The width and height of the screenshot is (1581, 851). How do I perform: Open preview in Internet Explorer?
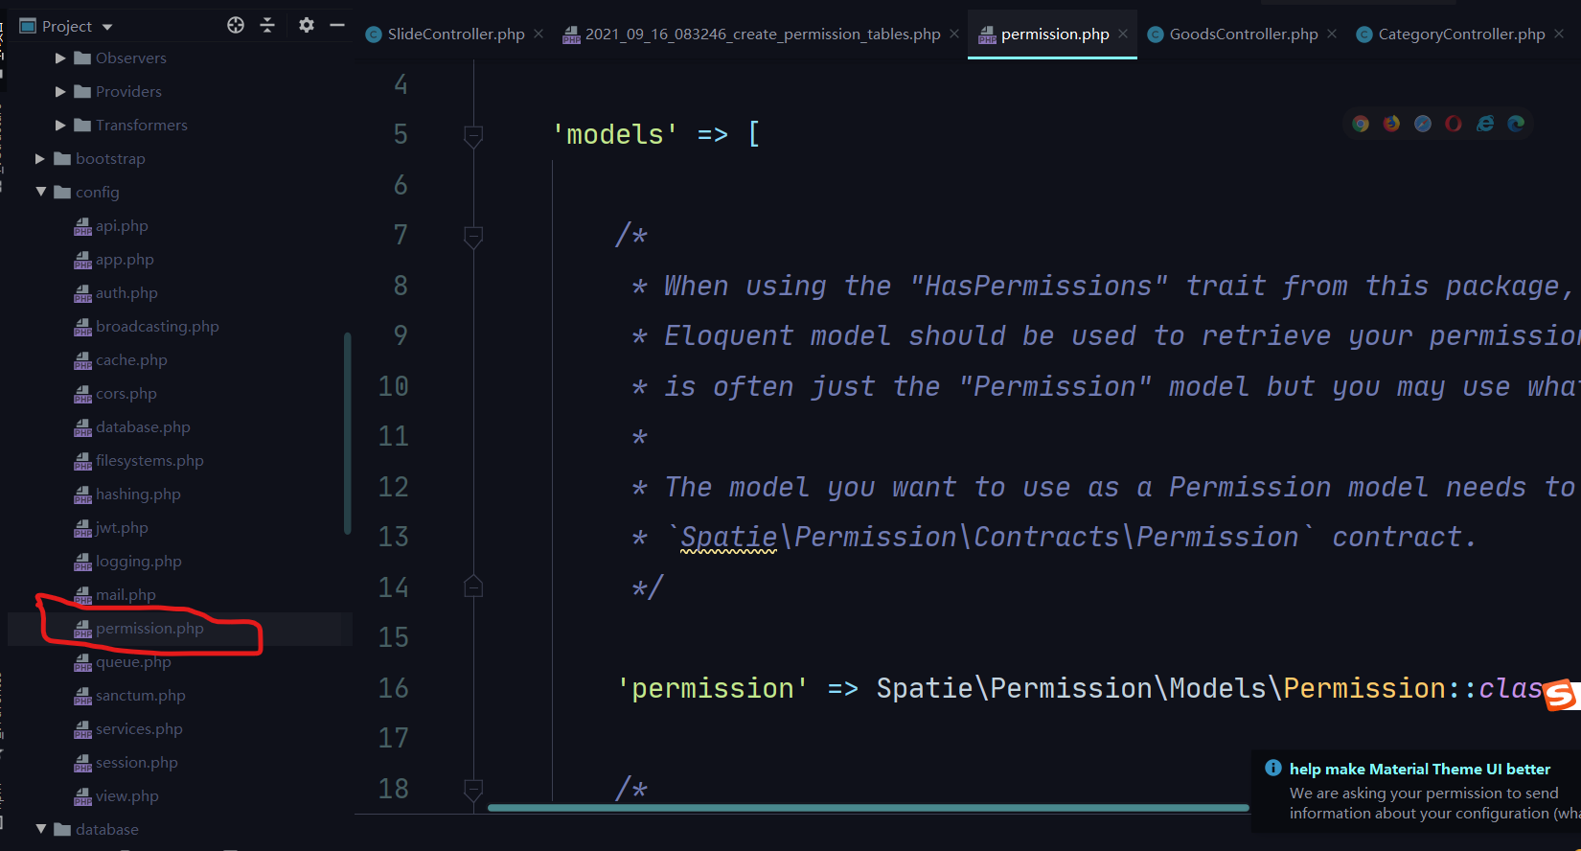[x=1485, y=124]
